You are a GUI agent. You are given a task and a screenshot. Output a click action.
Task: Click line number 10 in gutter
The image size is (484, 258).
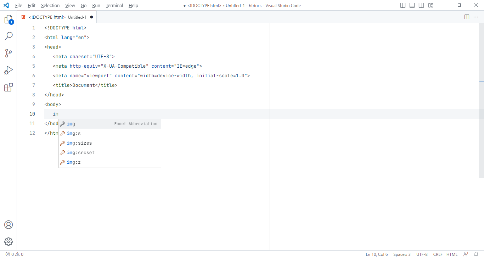tap(32, 114)
